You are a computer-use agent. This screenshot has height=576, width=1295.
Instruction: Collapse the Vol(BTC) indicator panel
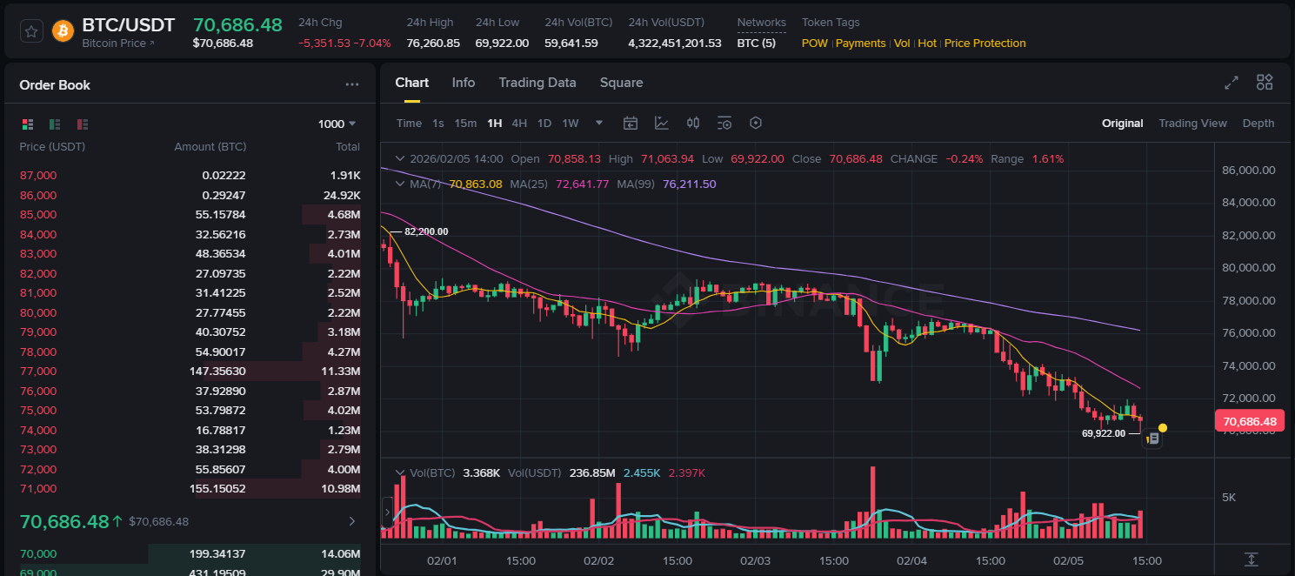(399, 472)
